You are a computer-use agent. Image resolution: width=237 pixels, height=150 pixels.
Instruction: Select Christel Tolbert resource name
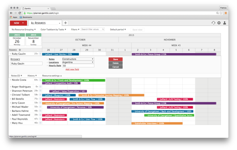pos(21,95)
